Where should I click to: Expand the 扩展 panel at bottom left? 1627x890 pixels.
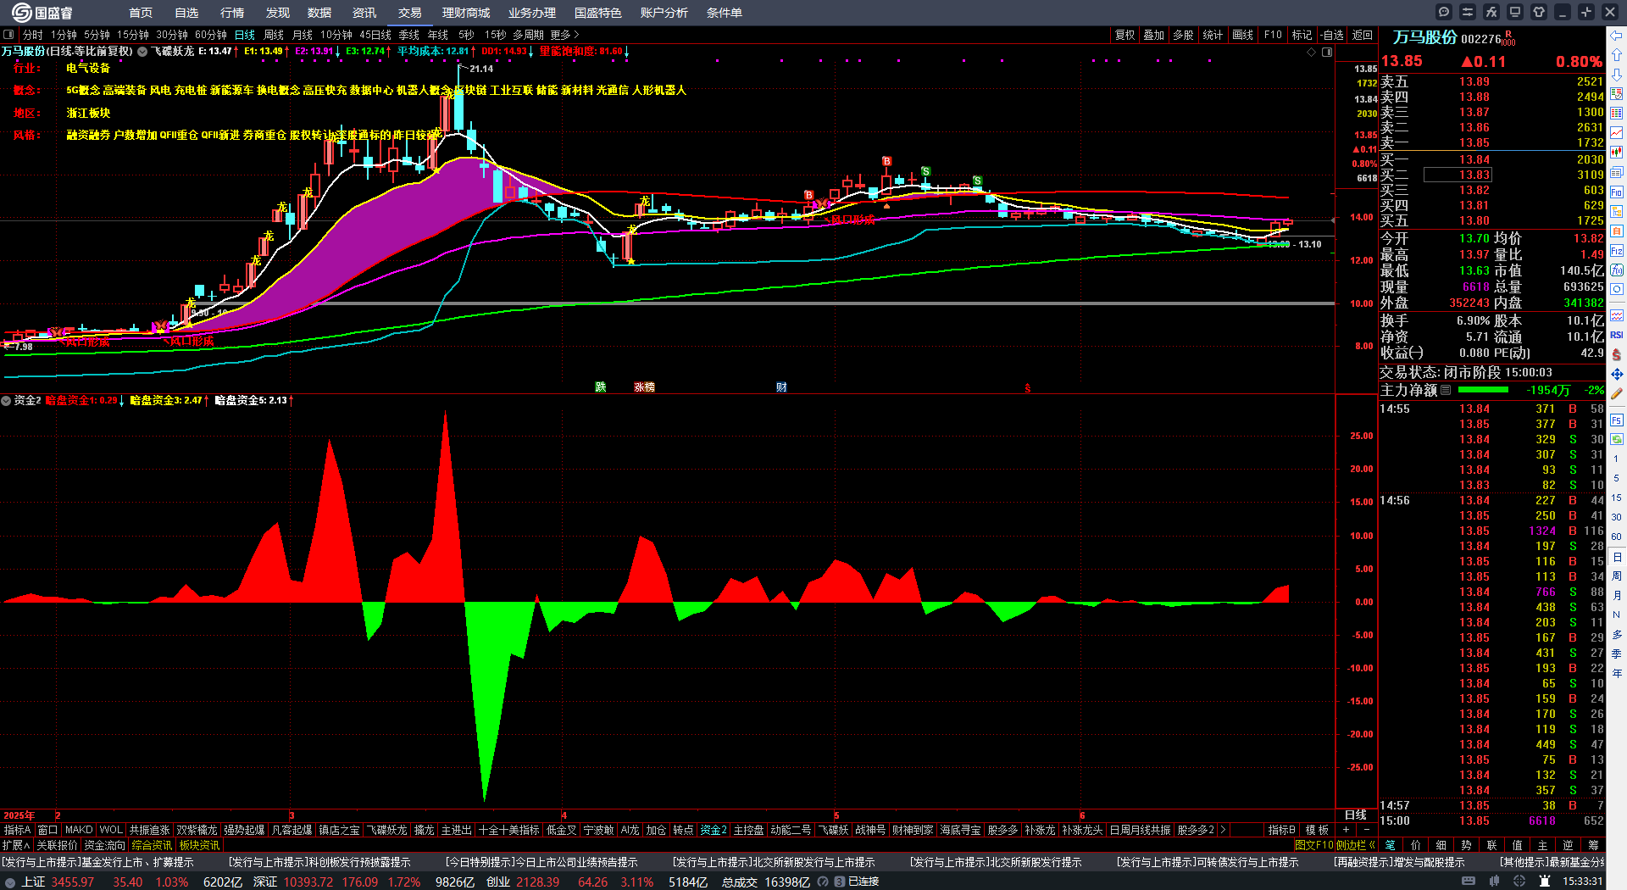[x=16, y=845]
